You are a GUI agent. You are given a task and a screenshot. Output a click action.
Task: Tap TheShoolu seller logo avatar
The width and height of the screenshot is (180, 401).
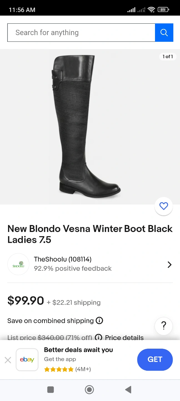click(18, 264)
